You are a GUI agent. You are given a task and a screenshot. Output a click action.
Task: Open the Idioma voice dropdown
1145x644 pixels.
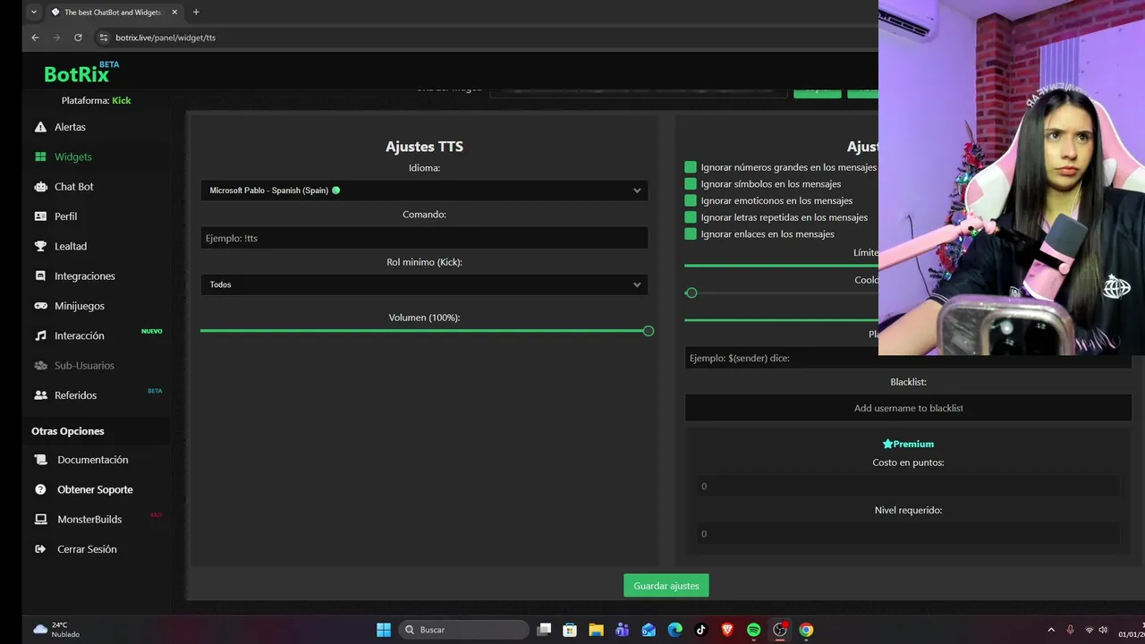pyautogui.click(x=424, y=191)
